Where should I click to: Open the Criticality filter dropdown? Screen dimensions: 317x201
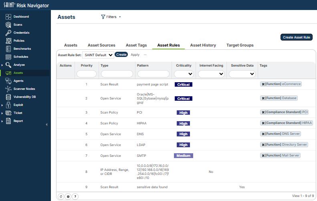[184, 74]
